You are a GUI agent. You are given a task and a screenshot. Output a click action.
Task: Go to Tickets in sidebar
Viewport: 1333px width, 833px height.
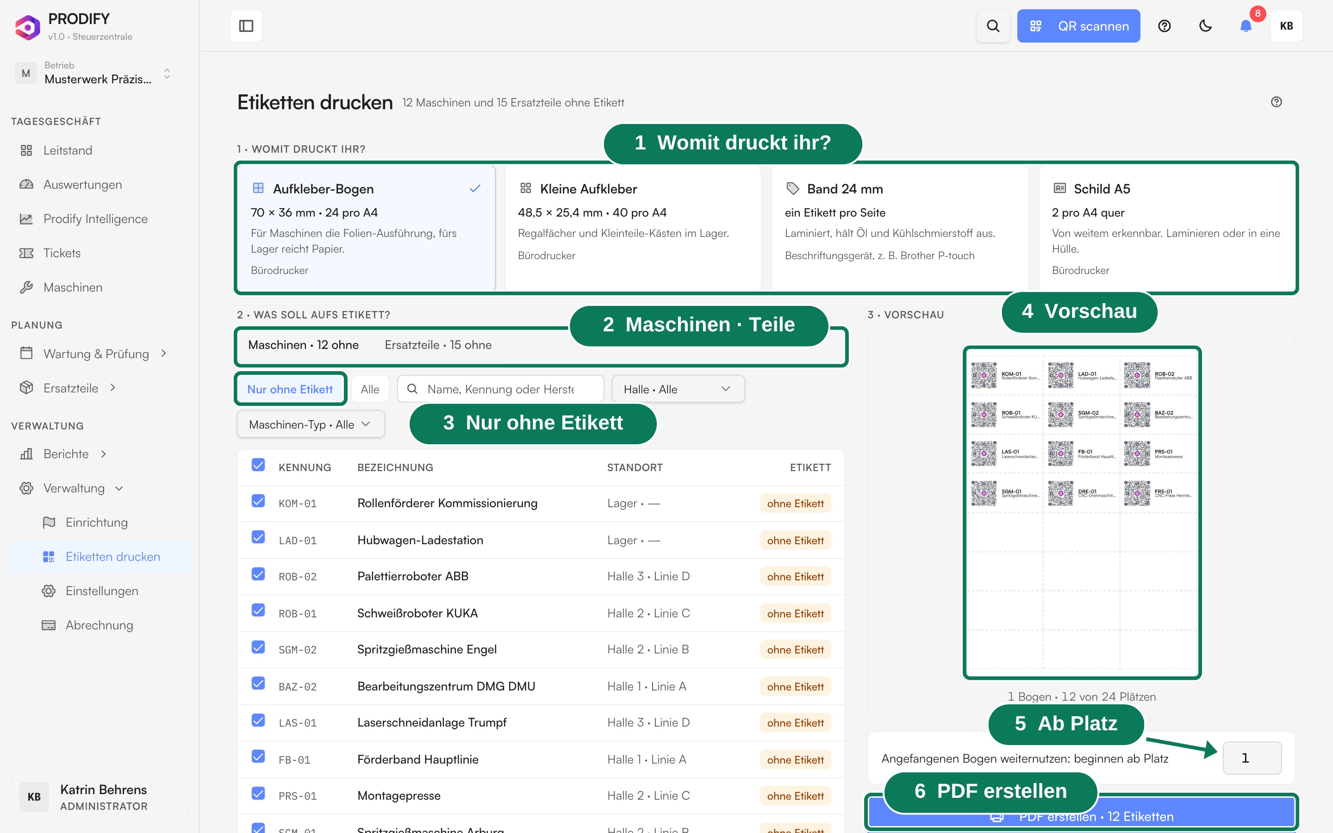(99, 253)
